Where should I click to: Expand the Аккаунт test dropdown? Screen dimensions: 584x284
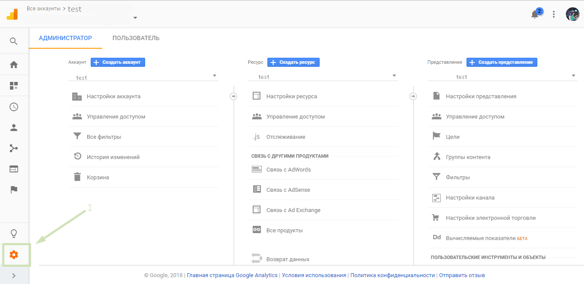tap(143, 77)
